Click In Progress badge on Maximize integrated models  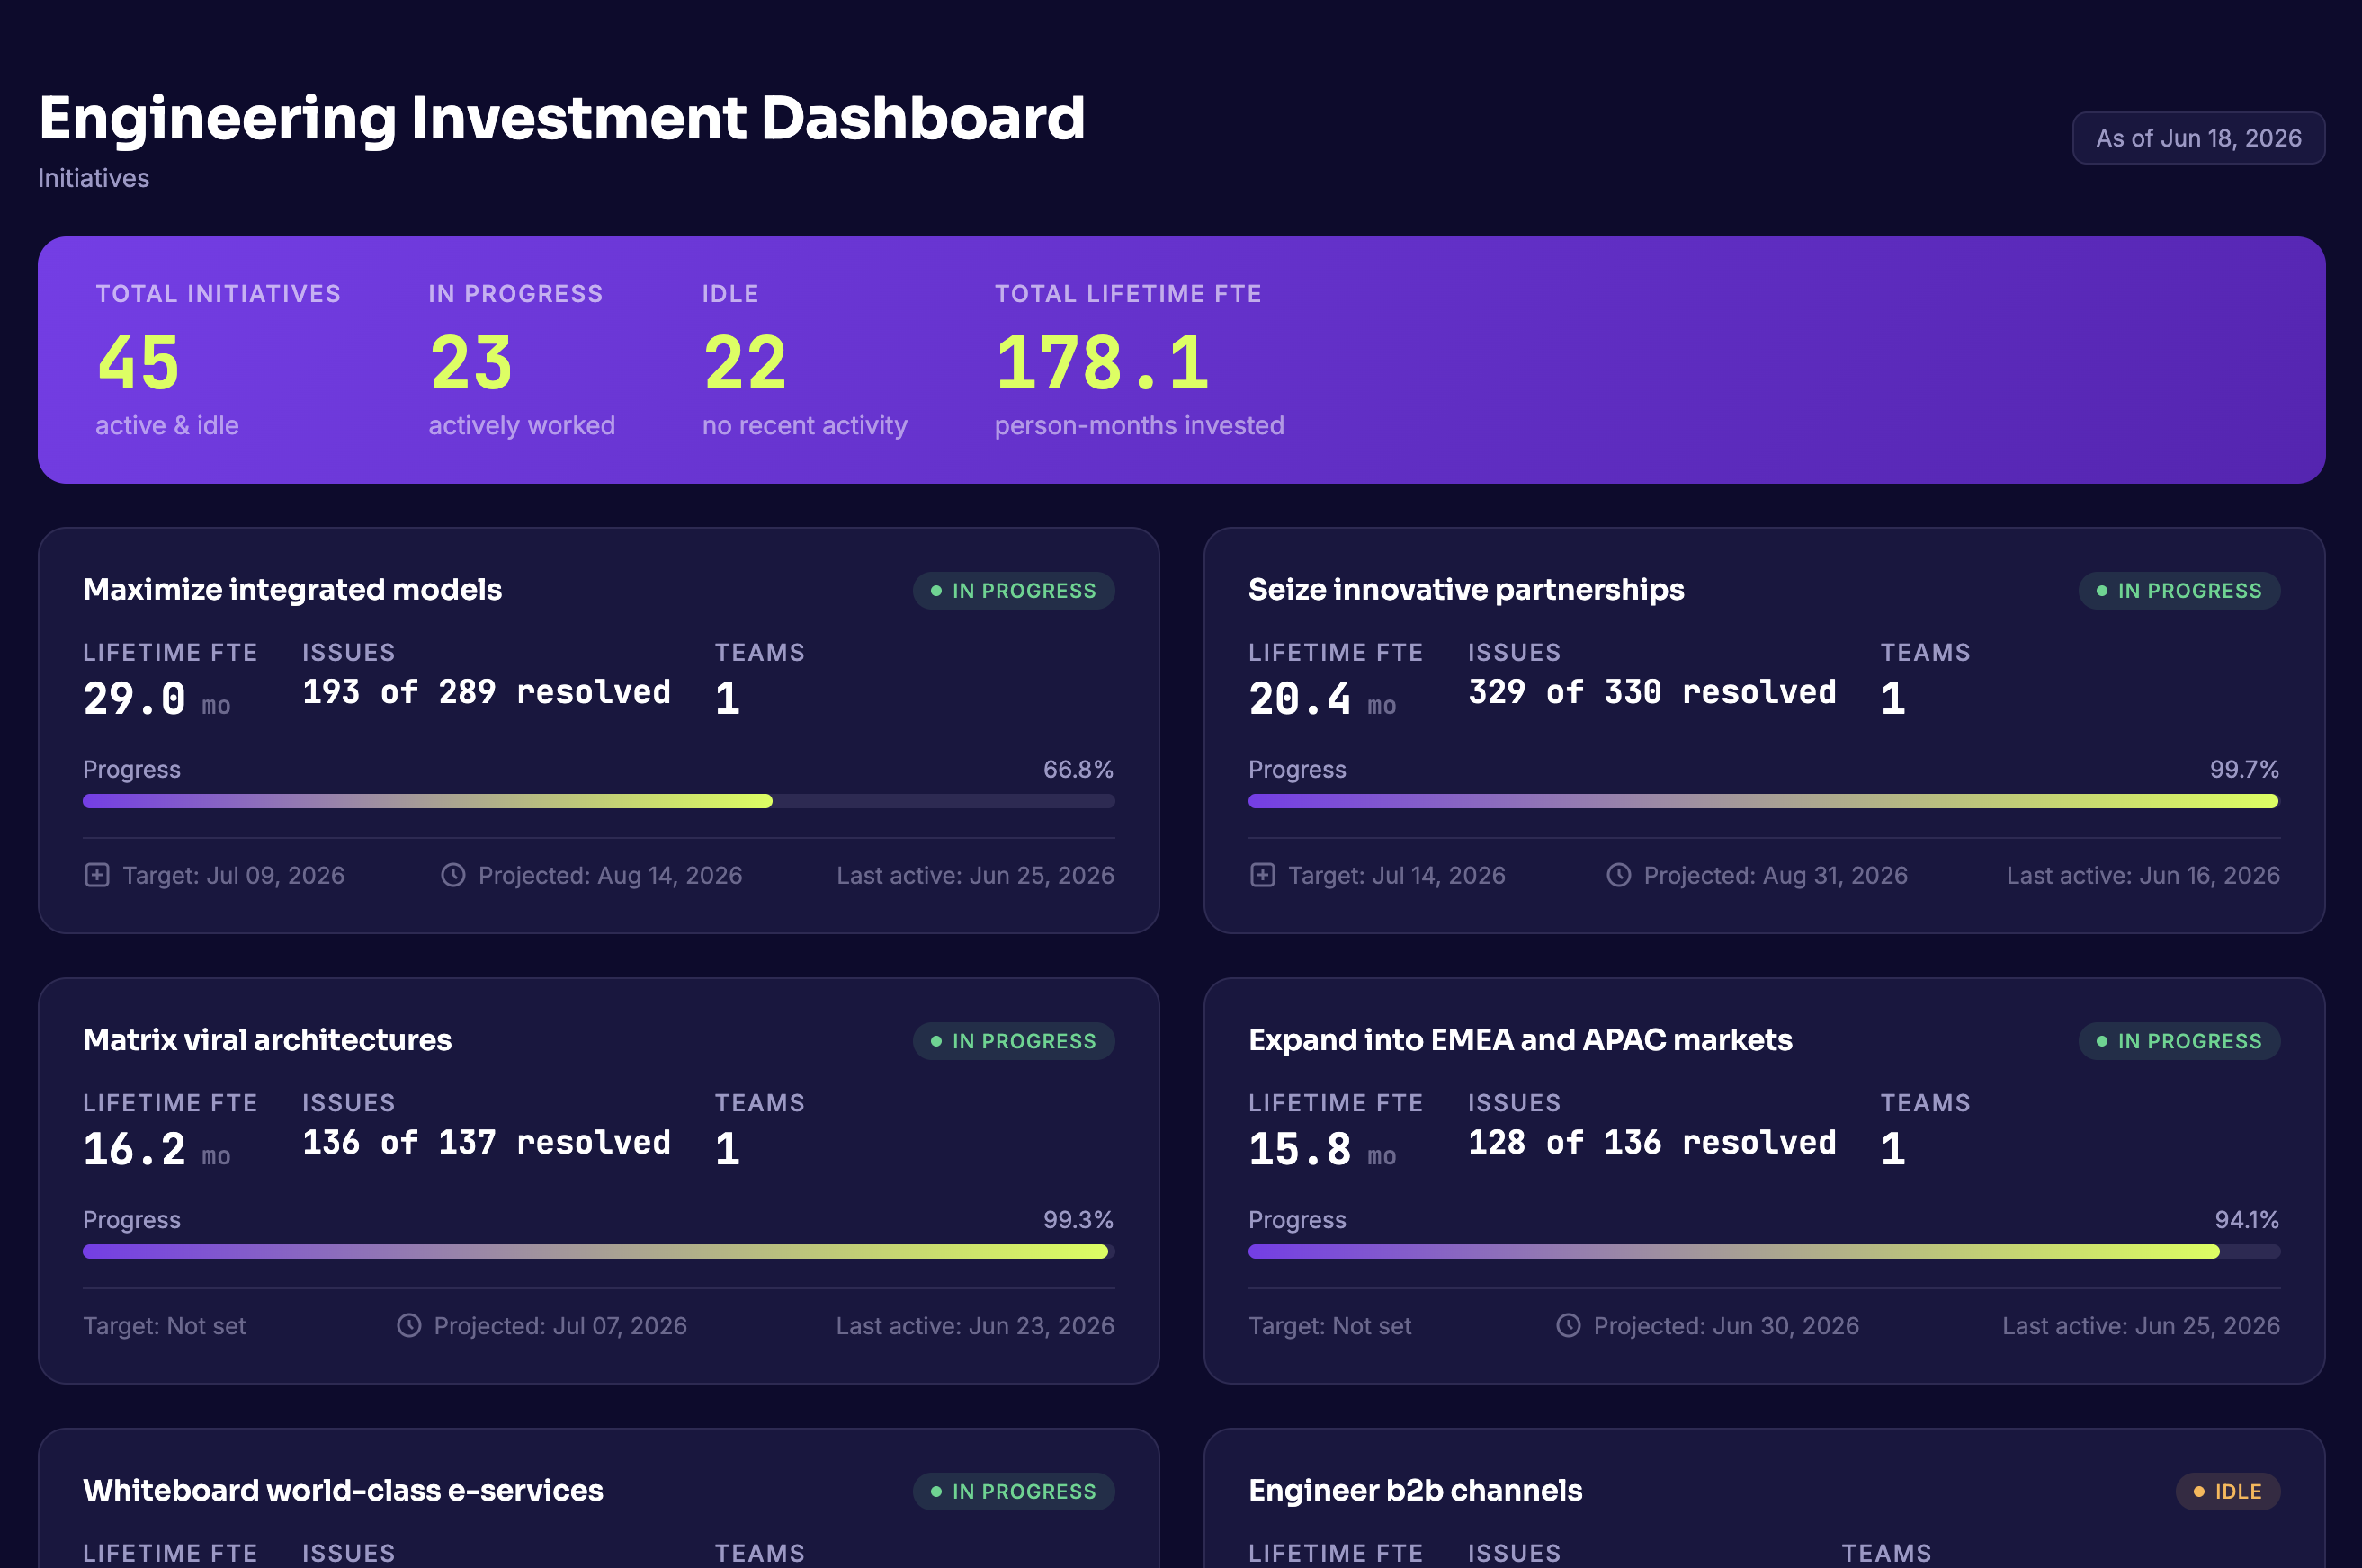tap(1014, 590)
